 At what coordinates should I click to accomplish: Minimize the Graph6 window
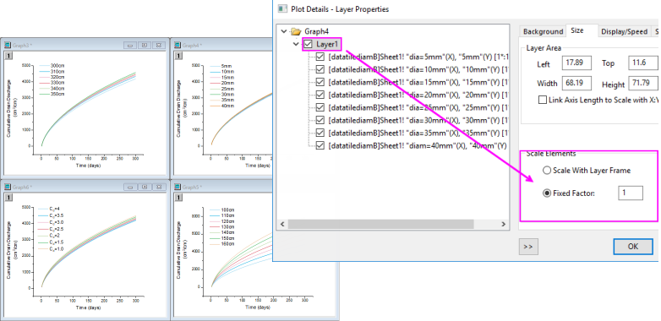click(130, 187)
